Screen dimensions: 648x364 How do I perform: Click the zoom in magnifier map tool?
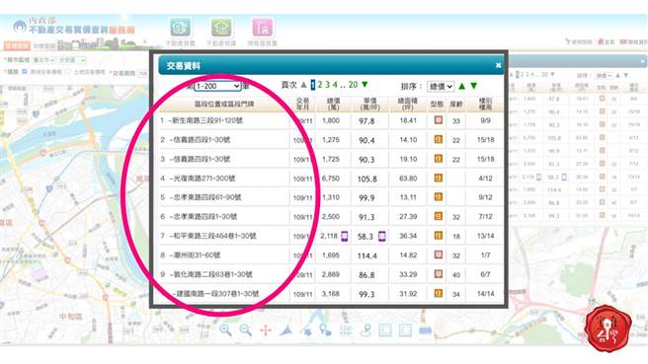(225, 329)
